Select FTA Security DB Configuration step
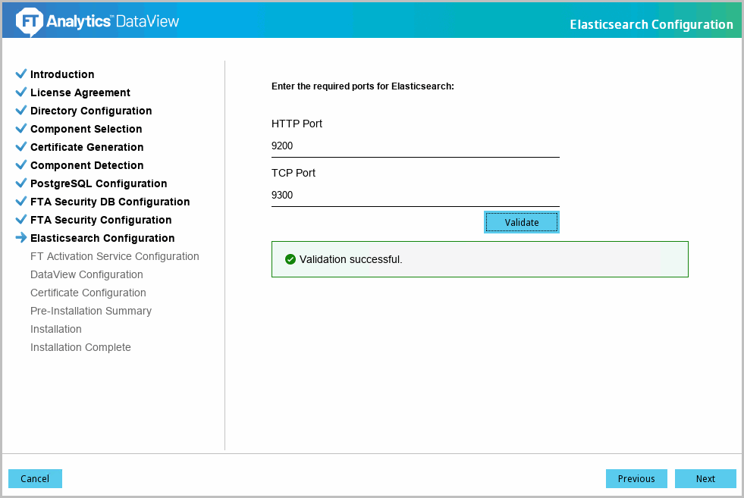The width and height of the screenshot is (744, 498). click(110, 202)
